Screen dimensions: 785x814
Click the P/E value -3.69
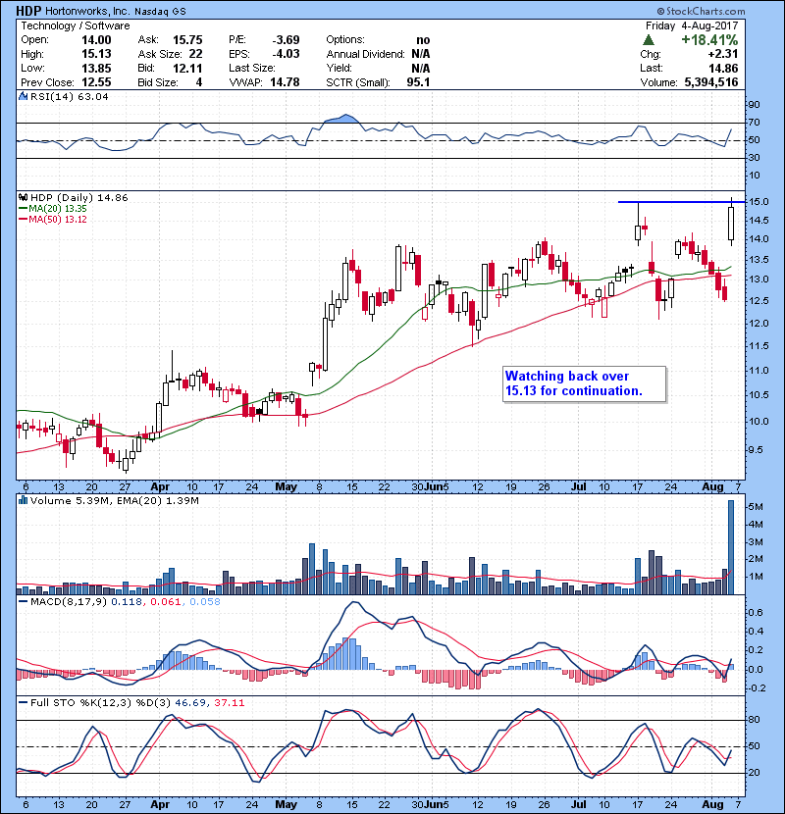click(286, 40)
